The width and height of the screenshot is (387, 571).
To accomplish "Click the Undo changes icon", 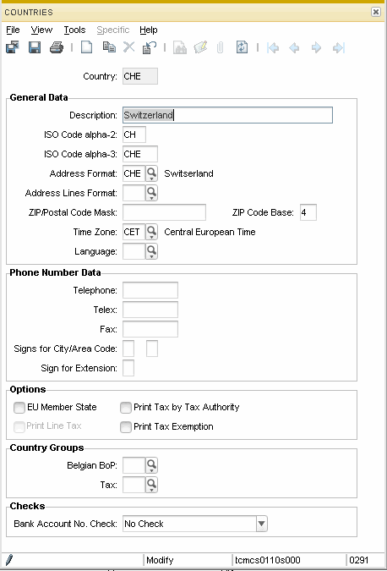I will 150,47.
